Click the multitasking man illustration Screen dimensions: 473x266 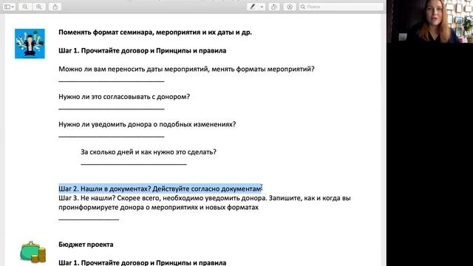[x=30, y=44]
